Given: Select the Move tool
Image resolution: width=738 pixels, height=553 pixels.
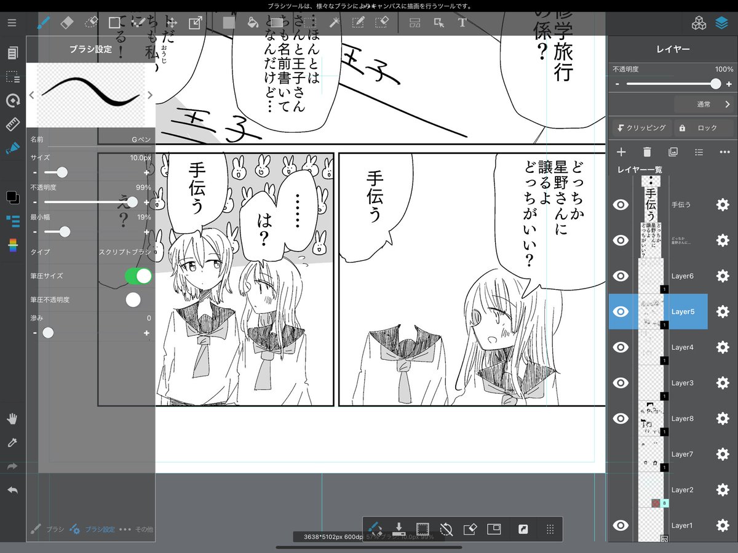Looking at the screenshot, I should 172,23.
